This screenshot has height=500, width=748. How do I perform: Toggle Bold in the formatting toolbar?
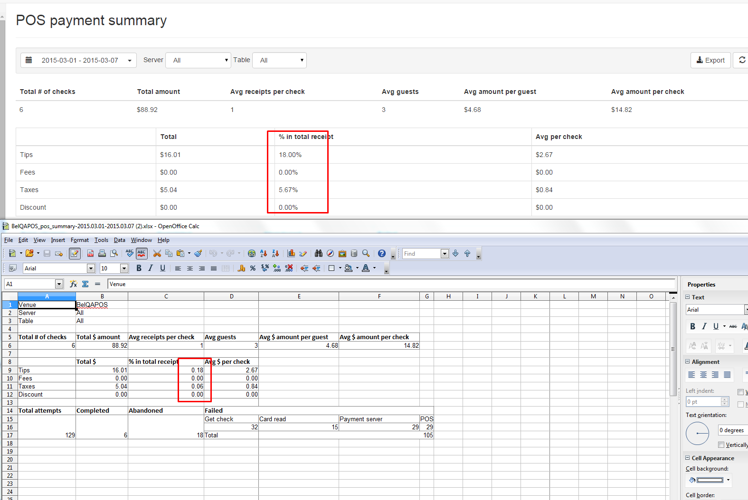pos(139,269)
